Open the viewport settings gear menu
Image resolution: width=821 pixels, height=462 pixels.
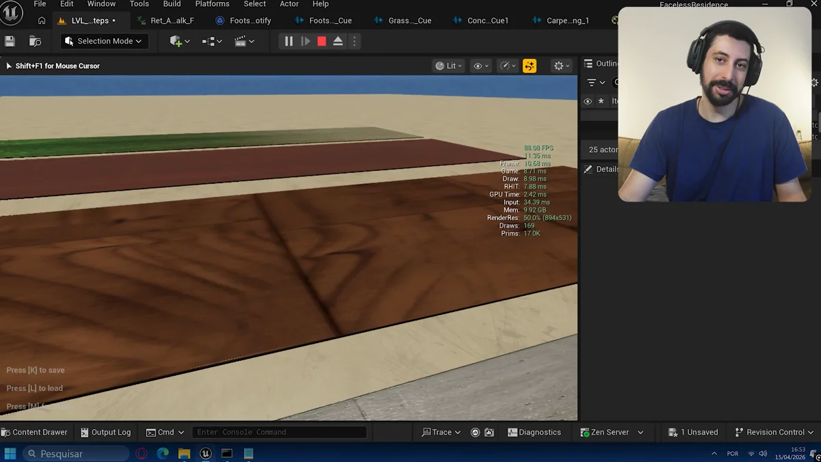[x=561, y=66]
